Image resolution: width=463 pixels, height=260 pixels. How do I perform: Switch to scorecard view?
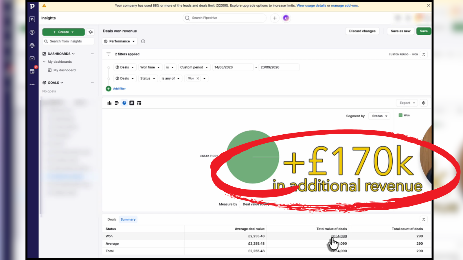132,103
